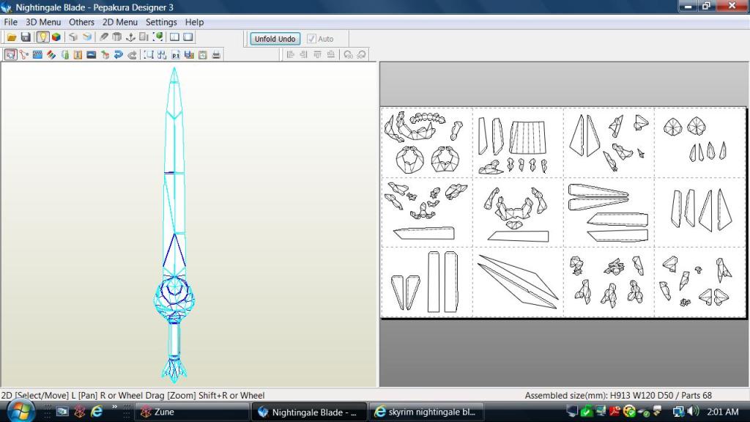750x422 pixels.
Task: Click the P.1 page number icon
Action: coord(176,55)
